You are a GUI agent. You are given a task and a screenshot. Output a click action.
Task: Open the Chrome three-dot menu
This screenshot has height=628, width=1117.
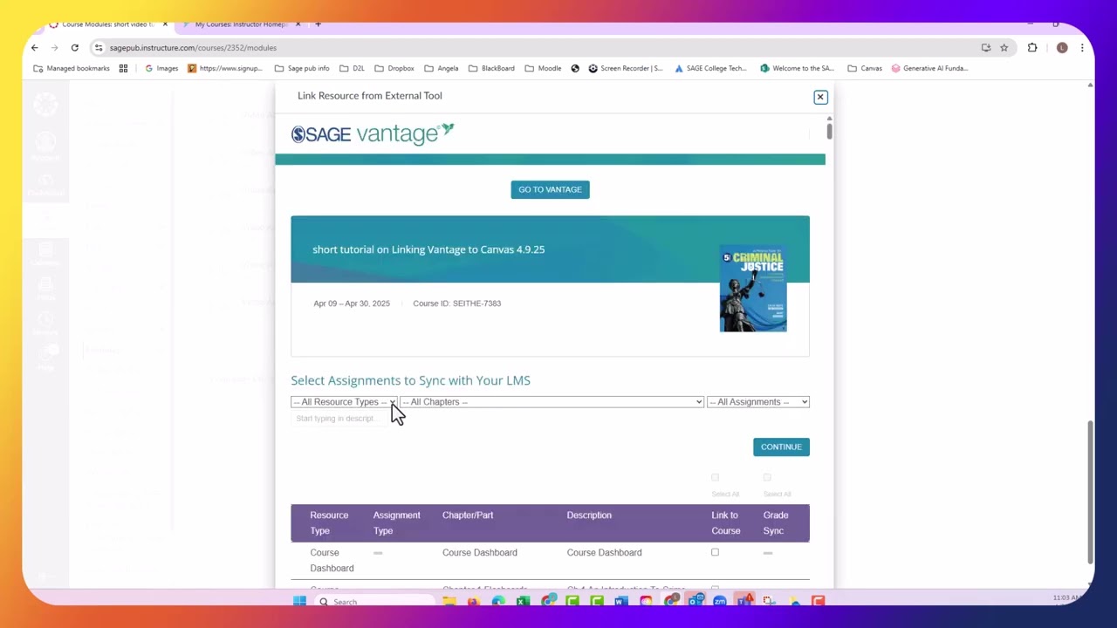coord(1082,48)
